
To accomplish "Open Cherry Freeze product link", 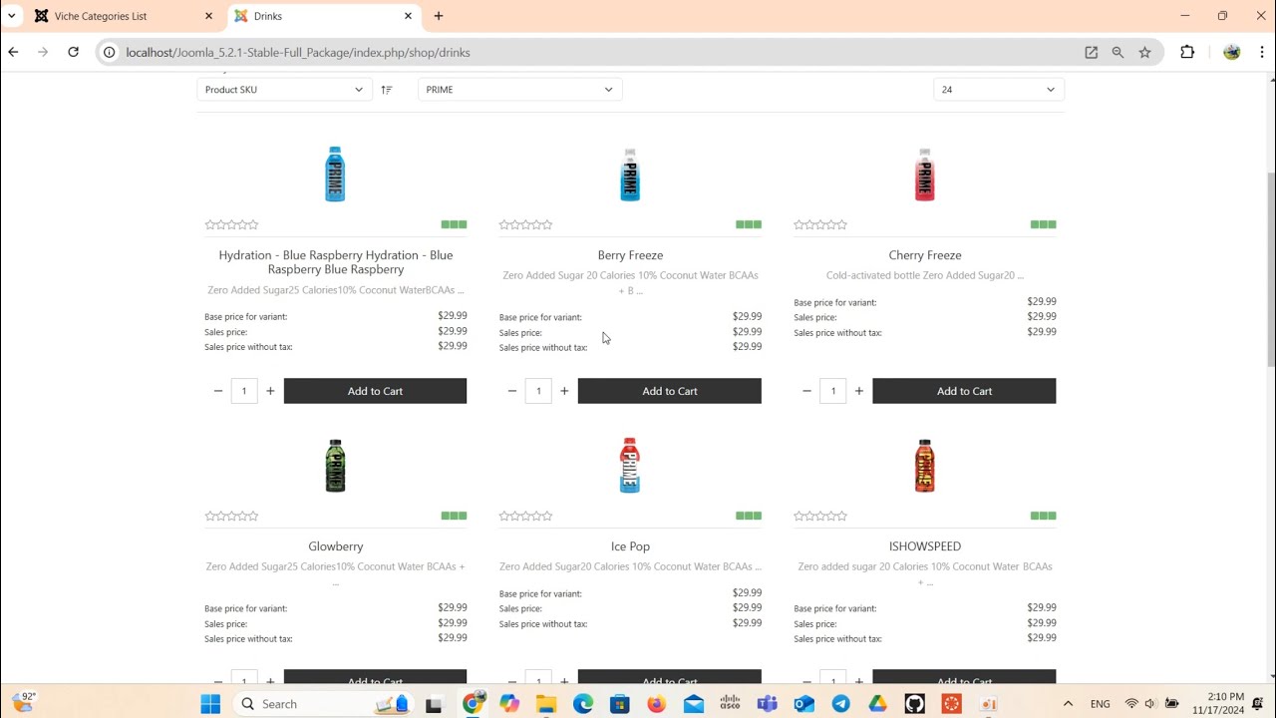I will [925, 255].
